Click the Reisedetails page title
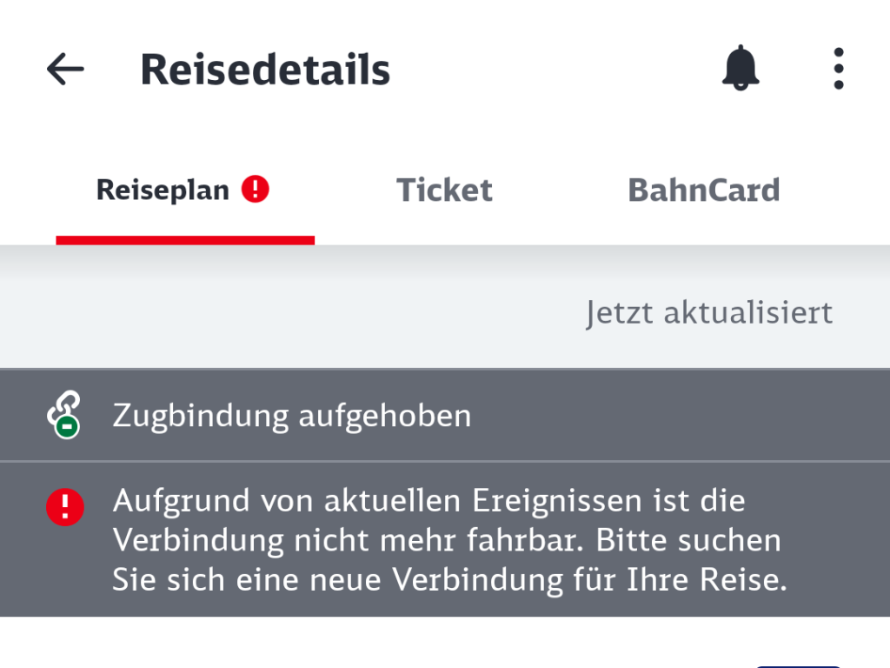The width and height of the screenshot is (890, 668). [x=265, y=69]
